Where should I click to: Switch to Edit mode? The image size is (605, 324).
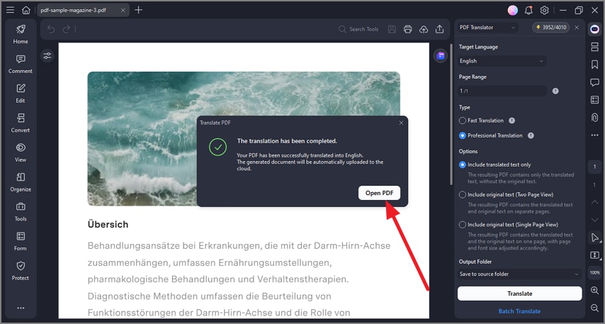[x=21, y=94]
